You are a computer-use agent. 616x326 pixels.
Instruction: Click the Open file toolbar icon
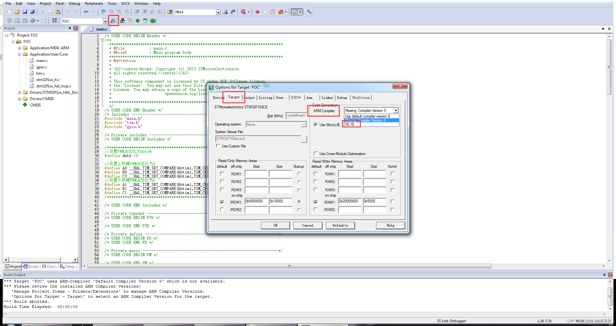pos(17,12)
